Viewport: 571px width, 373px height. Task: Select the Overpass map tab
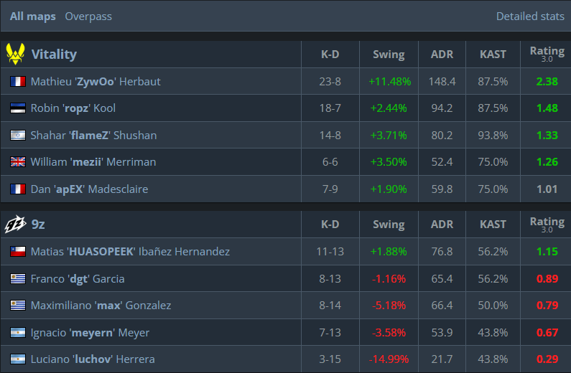(x=88, y=16)
